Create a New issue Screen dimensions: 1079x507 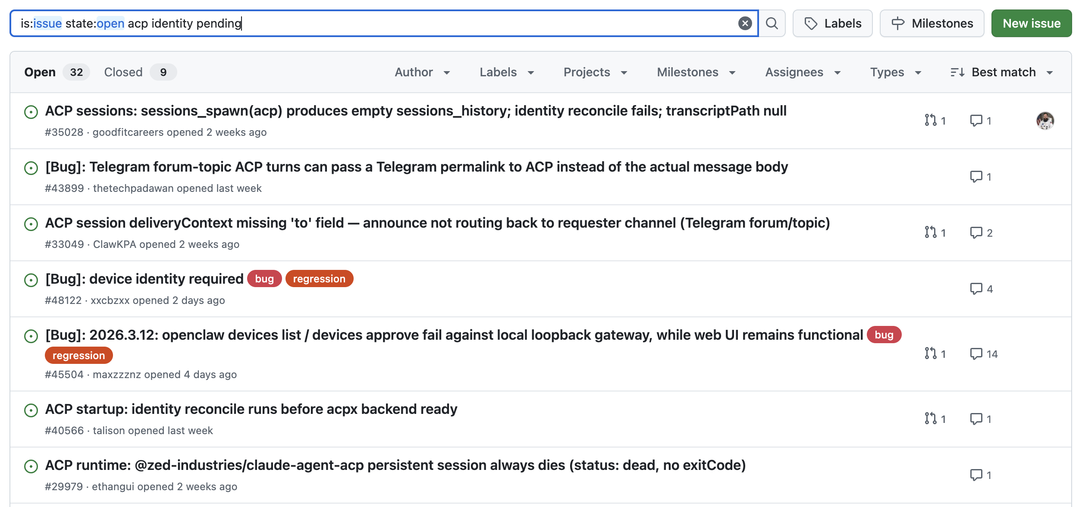coord(1031,23)
